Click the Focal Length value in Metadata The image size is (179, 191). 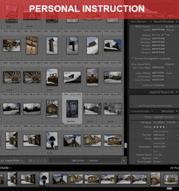157,162
